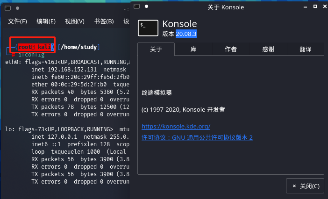Switch to the 作者 tab

coord(231,49)
